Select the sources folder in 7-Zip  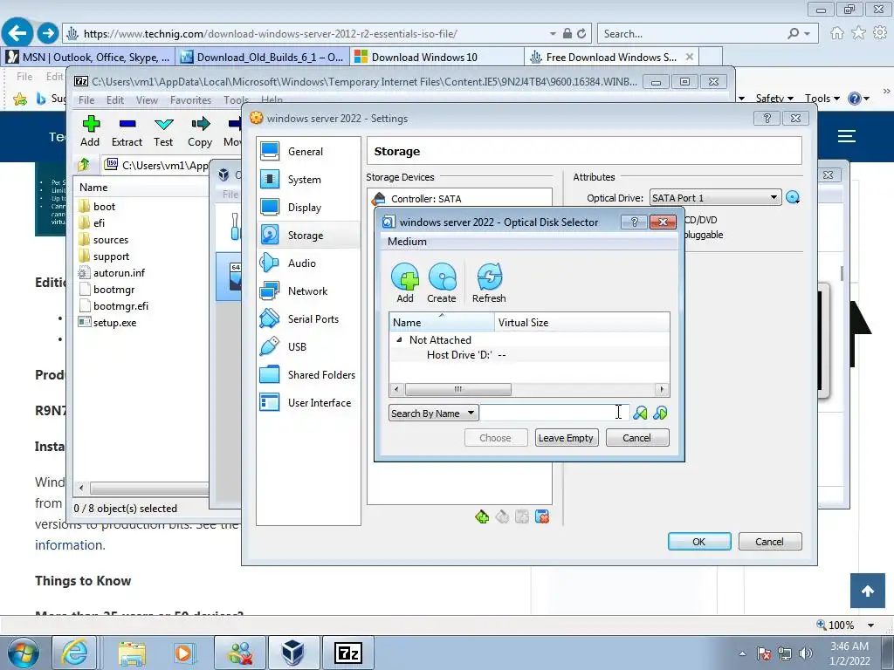click(111, 240)
